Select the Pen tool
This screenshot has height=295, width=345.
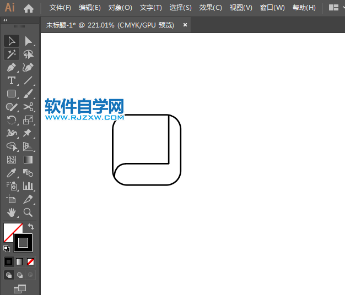tap(12, 68)
